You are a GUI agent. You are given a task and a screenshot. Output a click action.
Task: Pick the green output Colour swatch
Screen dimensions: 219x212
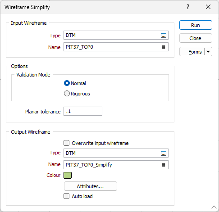68,175
